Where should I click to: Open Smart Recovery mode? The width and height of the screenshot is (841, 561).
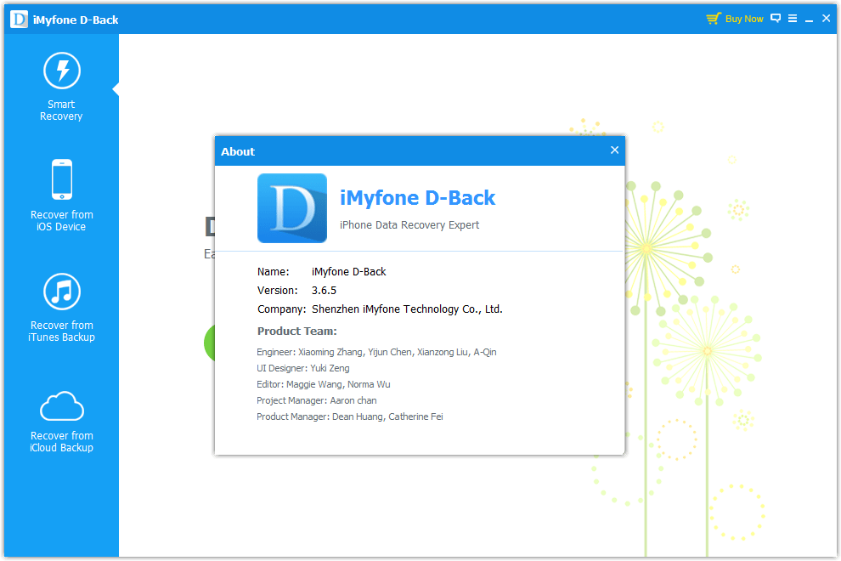click(61, 87)
